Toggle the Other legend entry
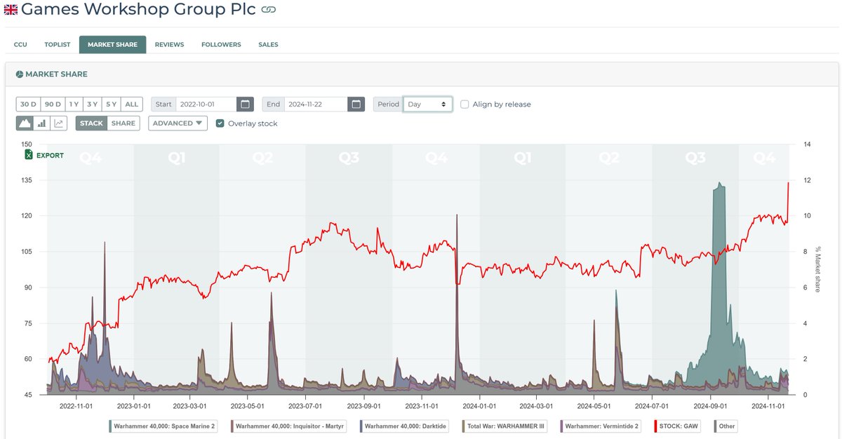The image size is (842, 439). pos(725,426)
